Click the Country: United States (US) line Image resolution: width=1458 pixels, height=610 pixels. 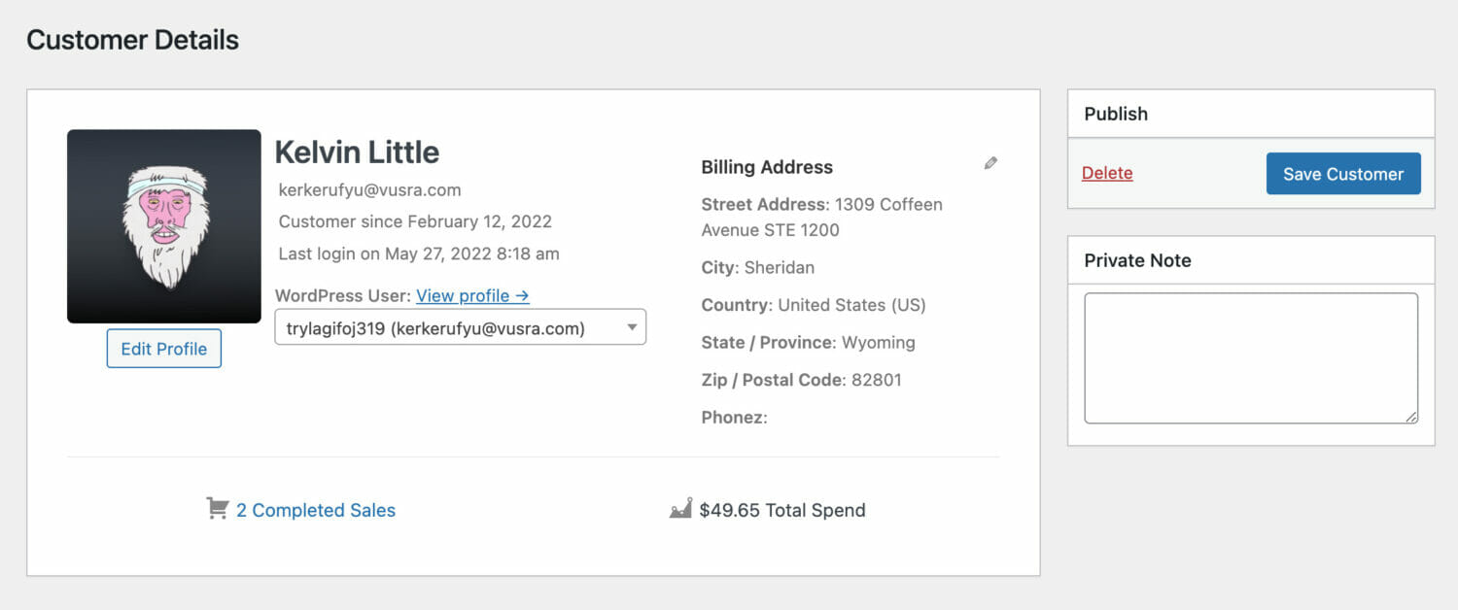click(x=814, y=305)
